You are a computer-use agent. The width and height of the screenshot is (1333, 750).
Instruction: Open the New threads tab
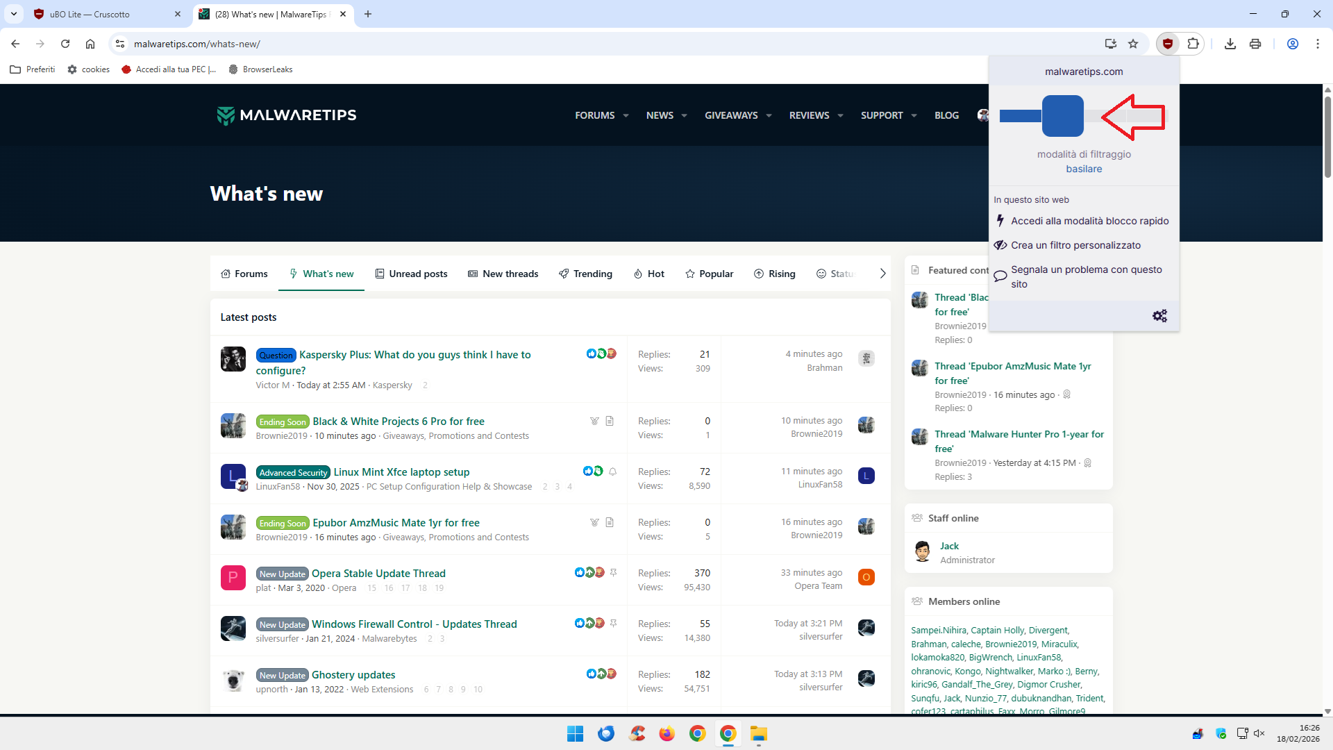(503, 274)
